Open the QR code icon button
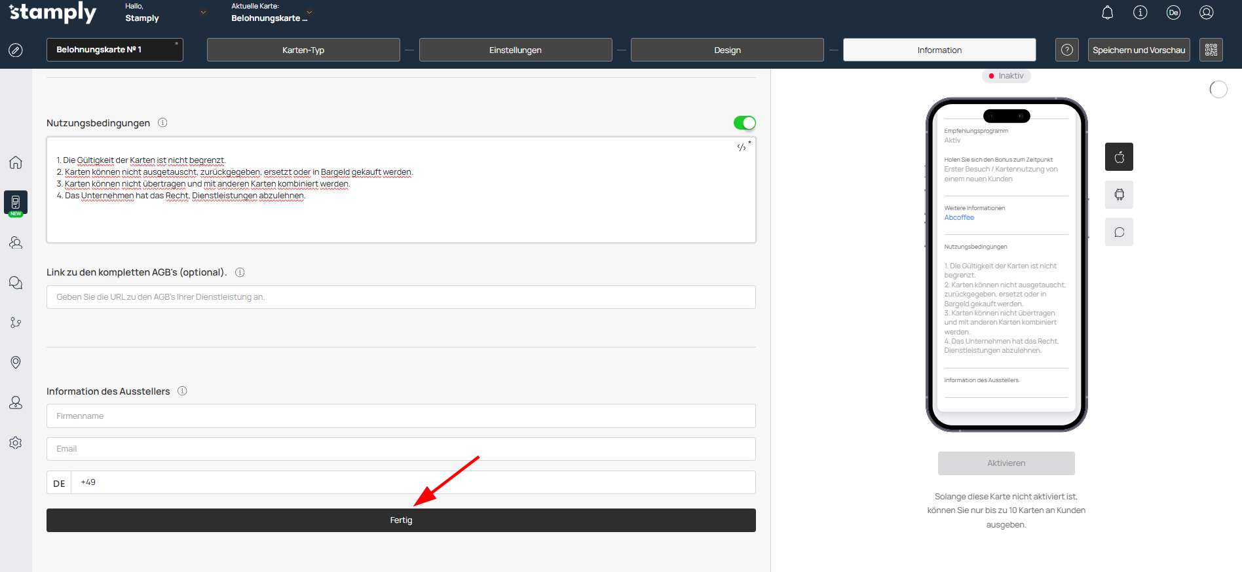 click(x=1211, y=50)
